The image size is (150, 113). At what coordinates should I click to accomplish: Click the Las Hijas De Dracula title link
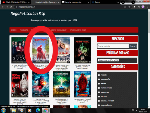tap(82, 67)
